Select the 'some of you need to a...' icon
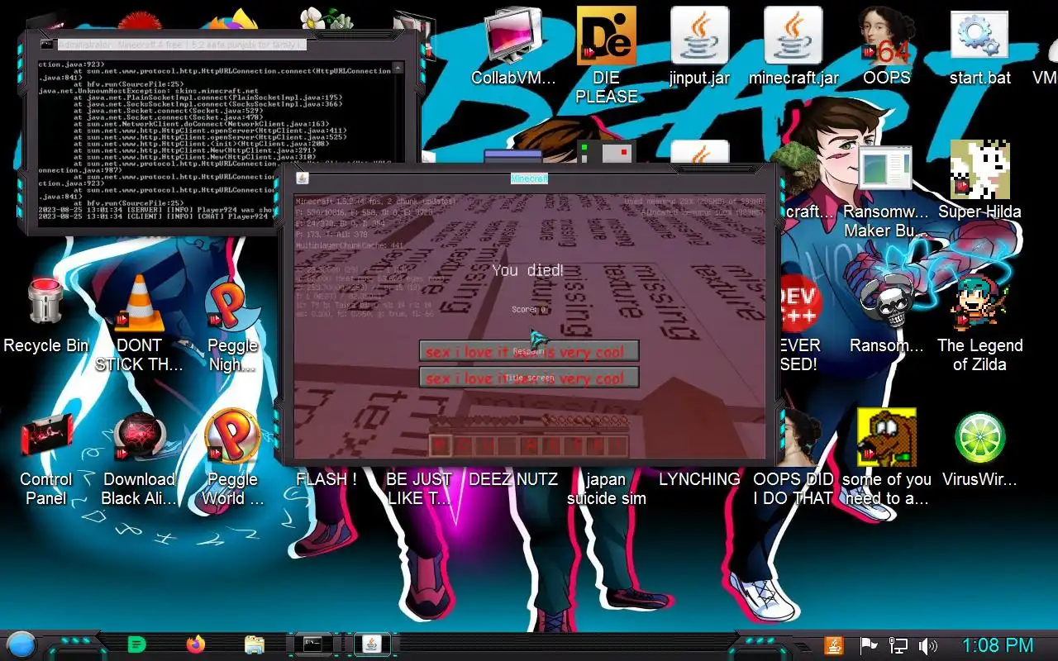This screenshot has height=661, width=1058. [887, 459]
